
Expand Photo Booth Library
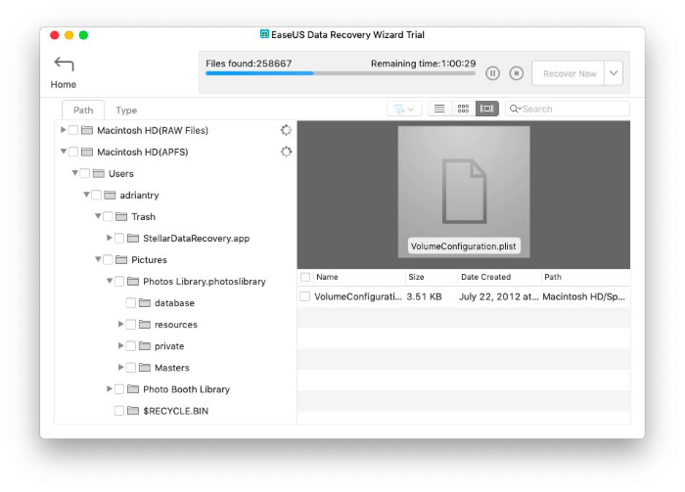(110, 388)
